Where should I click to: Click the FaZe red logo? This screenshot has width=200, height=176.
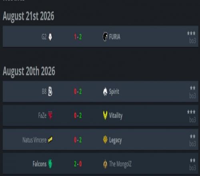(x=50, y=115)
